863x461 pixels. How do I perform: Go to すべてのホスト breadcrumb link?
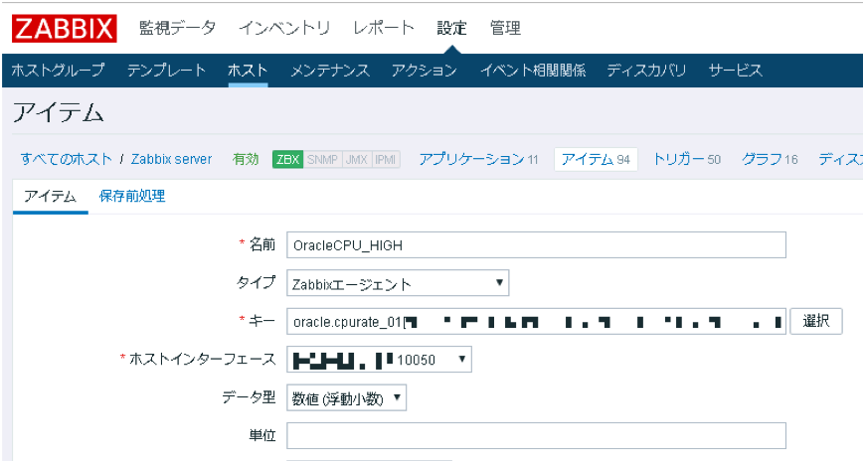pyautogui.click(x=66, y=159)
